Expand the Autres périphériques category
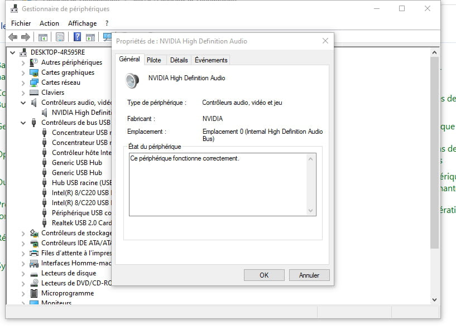This screenshot has height=330, width=456. tap(23, 63)
